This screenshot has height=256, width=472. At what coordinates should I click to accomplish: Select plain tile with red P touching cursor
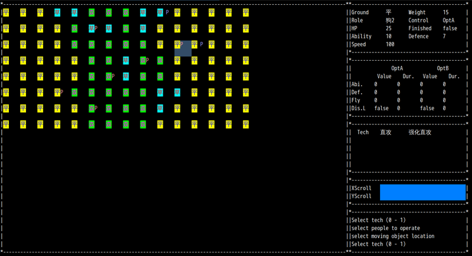point(178,44)
